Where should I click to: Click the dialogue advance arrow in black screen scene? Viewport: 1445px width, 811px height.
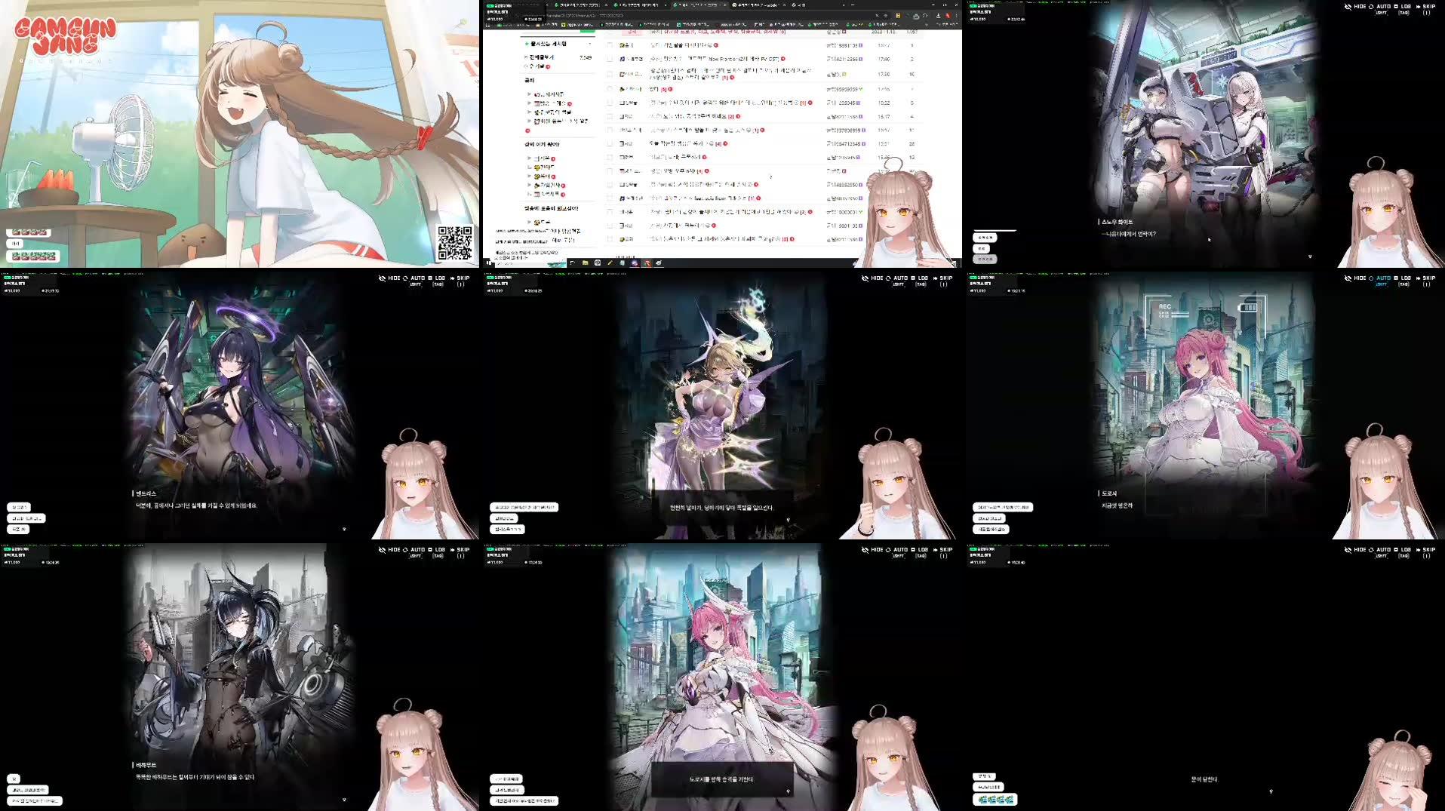click(x=1271, y=791)
